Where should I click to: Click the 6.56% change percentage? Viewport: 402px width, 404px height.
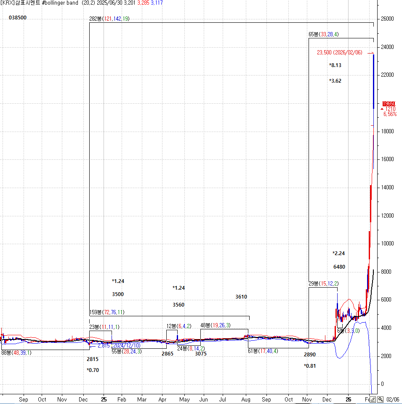(389, 114)
